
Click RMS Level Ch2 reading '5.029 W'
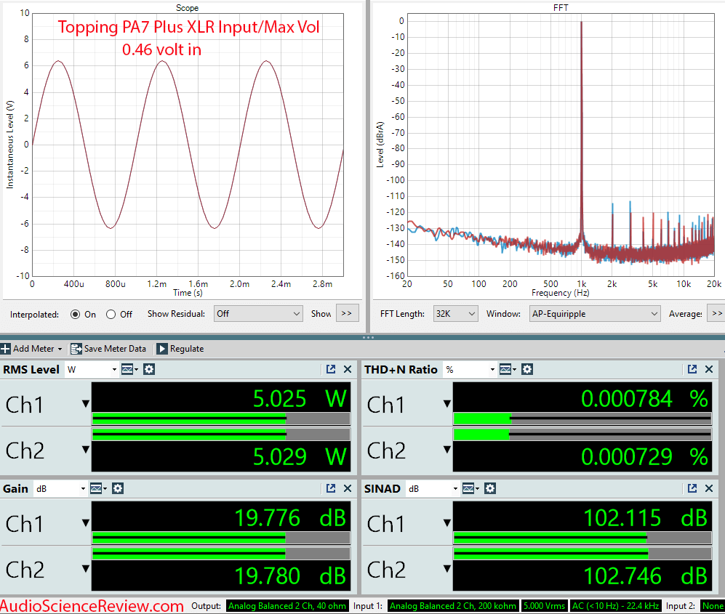coord(300,456)
